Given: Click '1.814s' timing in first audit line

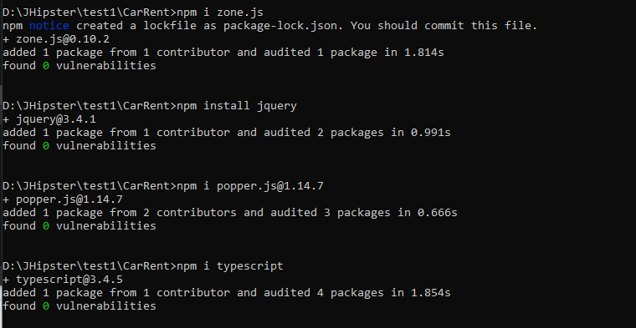Looking at the screenshot, I should [x=424, y=53].
